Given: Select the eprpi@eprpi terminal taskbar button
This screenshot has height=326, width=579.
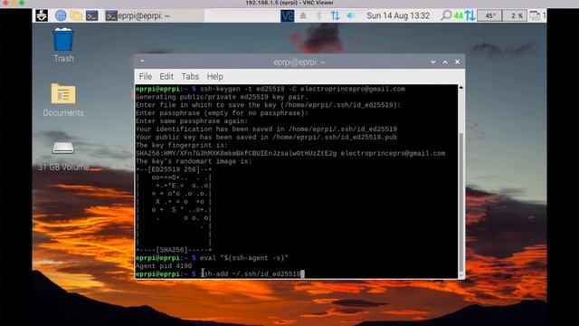Looking at the screenshot, I should pyautogui.click(x=154, y=16).
